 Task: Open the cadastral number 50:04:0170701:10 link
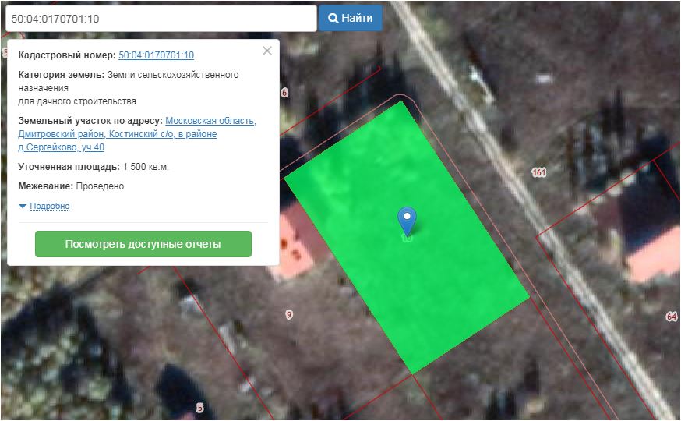156,55
